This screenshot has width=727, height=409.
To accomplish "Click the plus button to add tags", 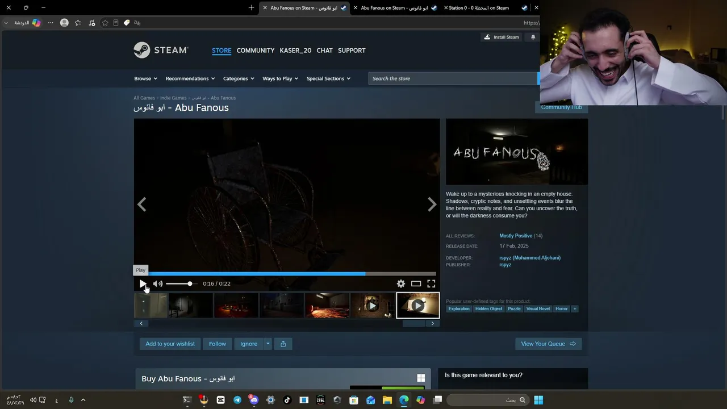I will (575, 309).
